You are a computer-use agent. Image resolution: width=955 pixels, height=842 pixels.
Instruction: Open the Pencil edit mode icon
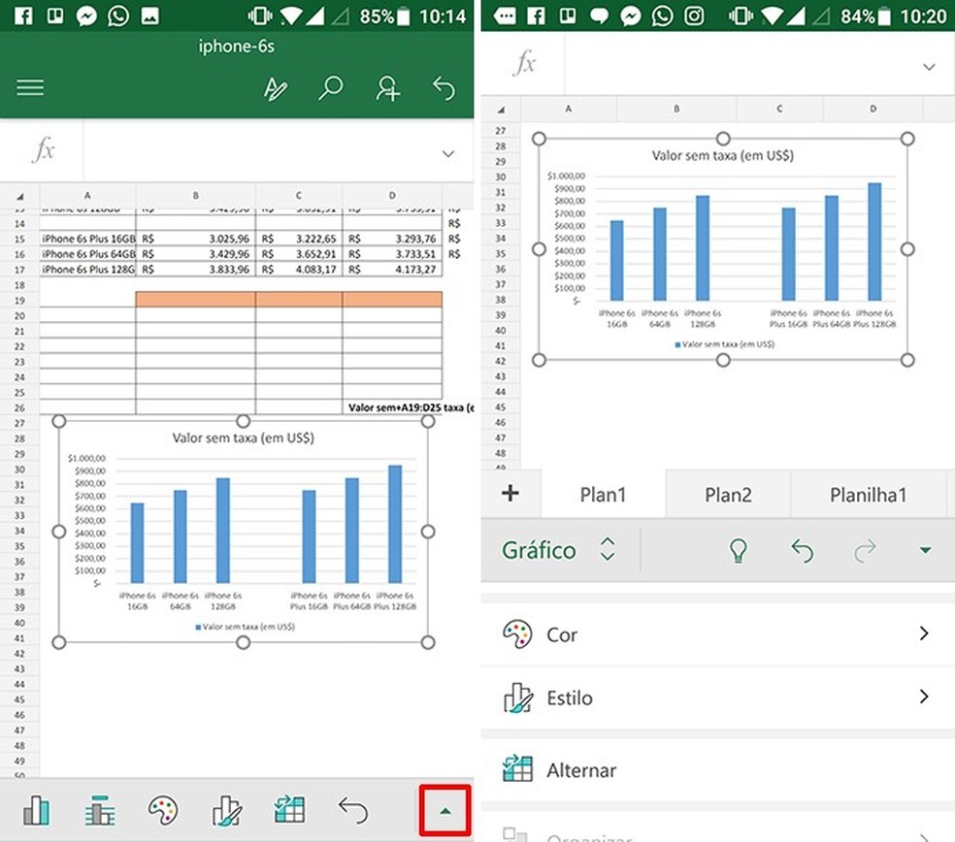pos(276,87)
